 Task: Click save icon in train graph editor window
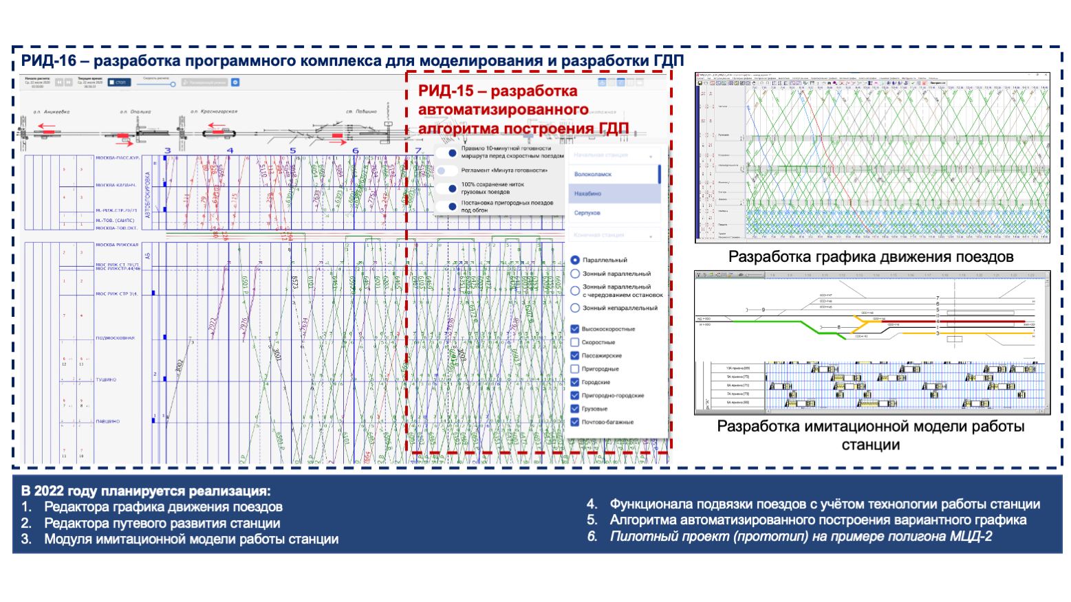700,83
